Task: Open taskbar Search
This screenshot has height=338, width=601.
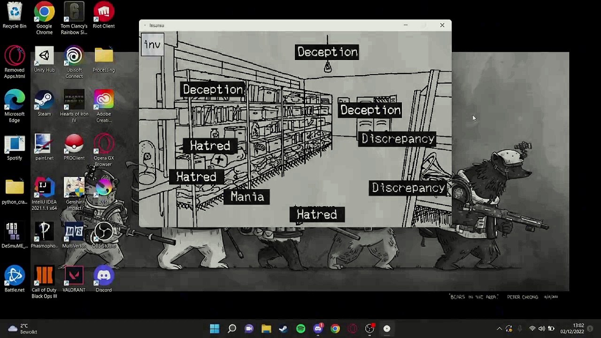Action: (232, 329)
